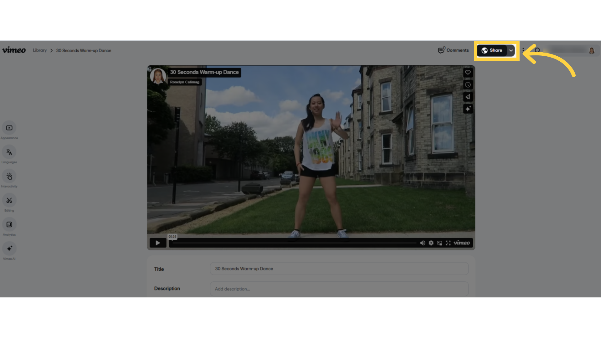The height and width of the screenshot is (338, 601).
Task: Click the Share button
Action: click(x=492, y=50)
